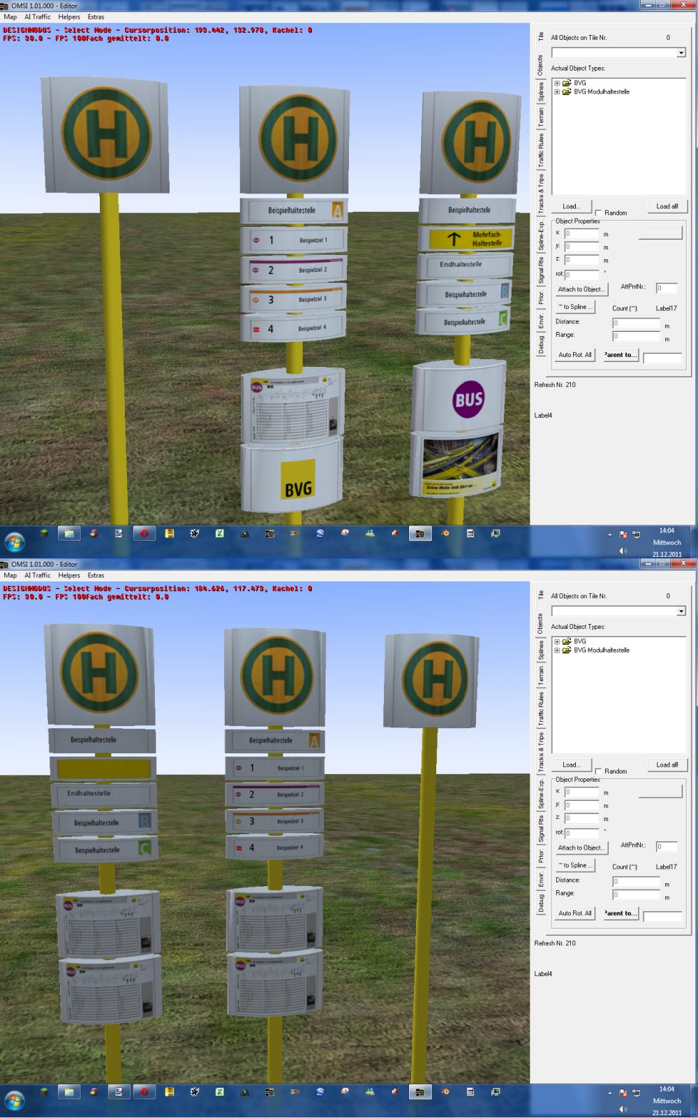Click the OMSI title bar icon in upper window
The height and width of the screenshot is (1118, 698).
[4, 6]
